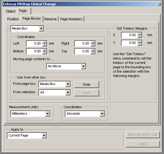The width and height of the screenshot is (164, 154).
Task: Increase Trimbox X margin with up arrow
Action: click(140, 34)
